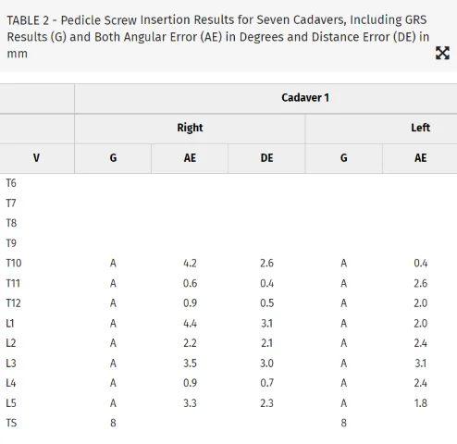Select the T10 row label
Screen dimensions: 457x444
14,264
